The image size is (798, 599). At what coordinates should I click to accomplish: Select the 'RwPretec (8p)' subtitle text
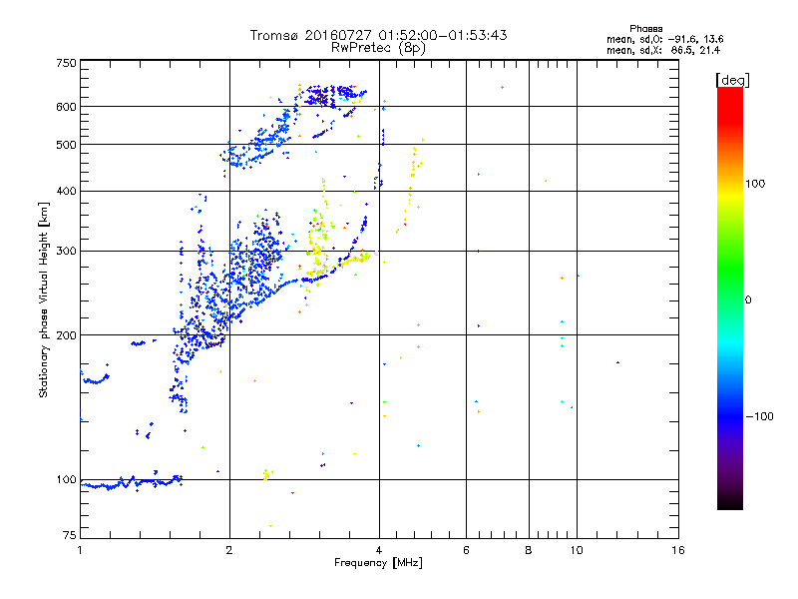click(378, 48)
